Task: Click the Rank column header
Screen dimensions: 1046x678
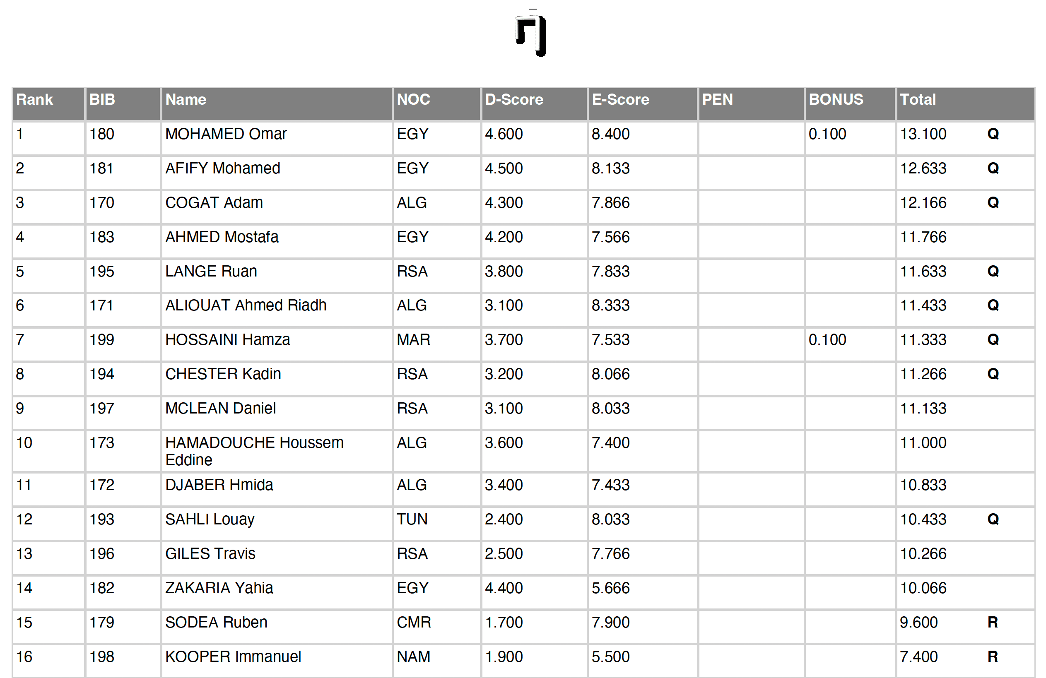Action: point(34,100)
